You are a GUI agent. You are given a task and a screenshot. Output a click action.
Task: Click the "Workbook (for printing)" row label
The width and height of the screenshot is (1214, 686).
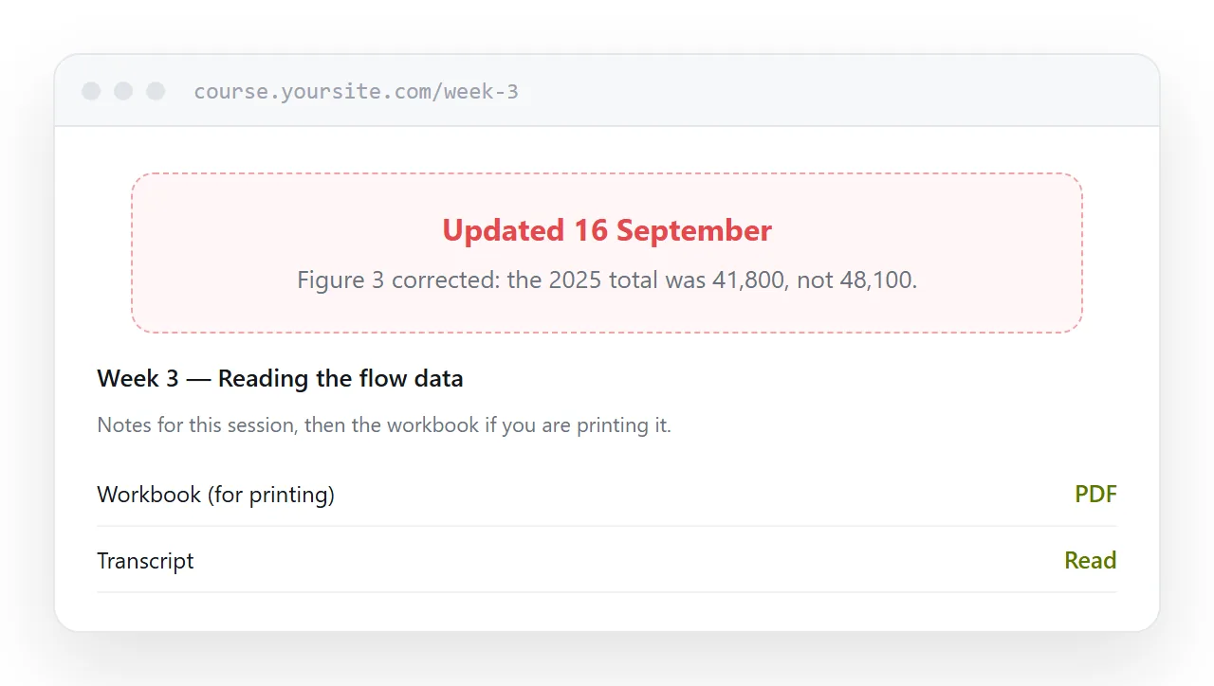pos(215,495)
